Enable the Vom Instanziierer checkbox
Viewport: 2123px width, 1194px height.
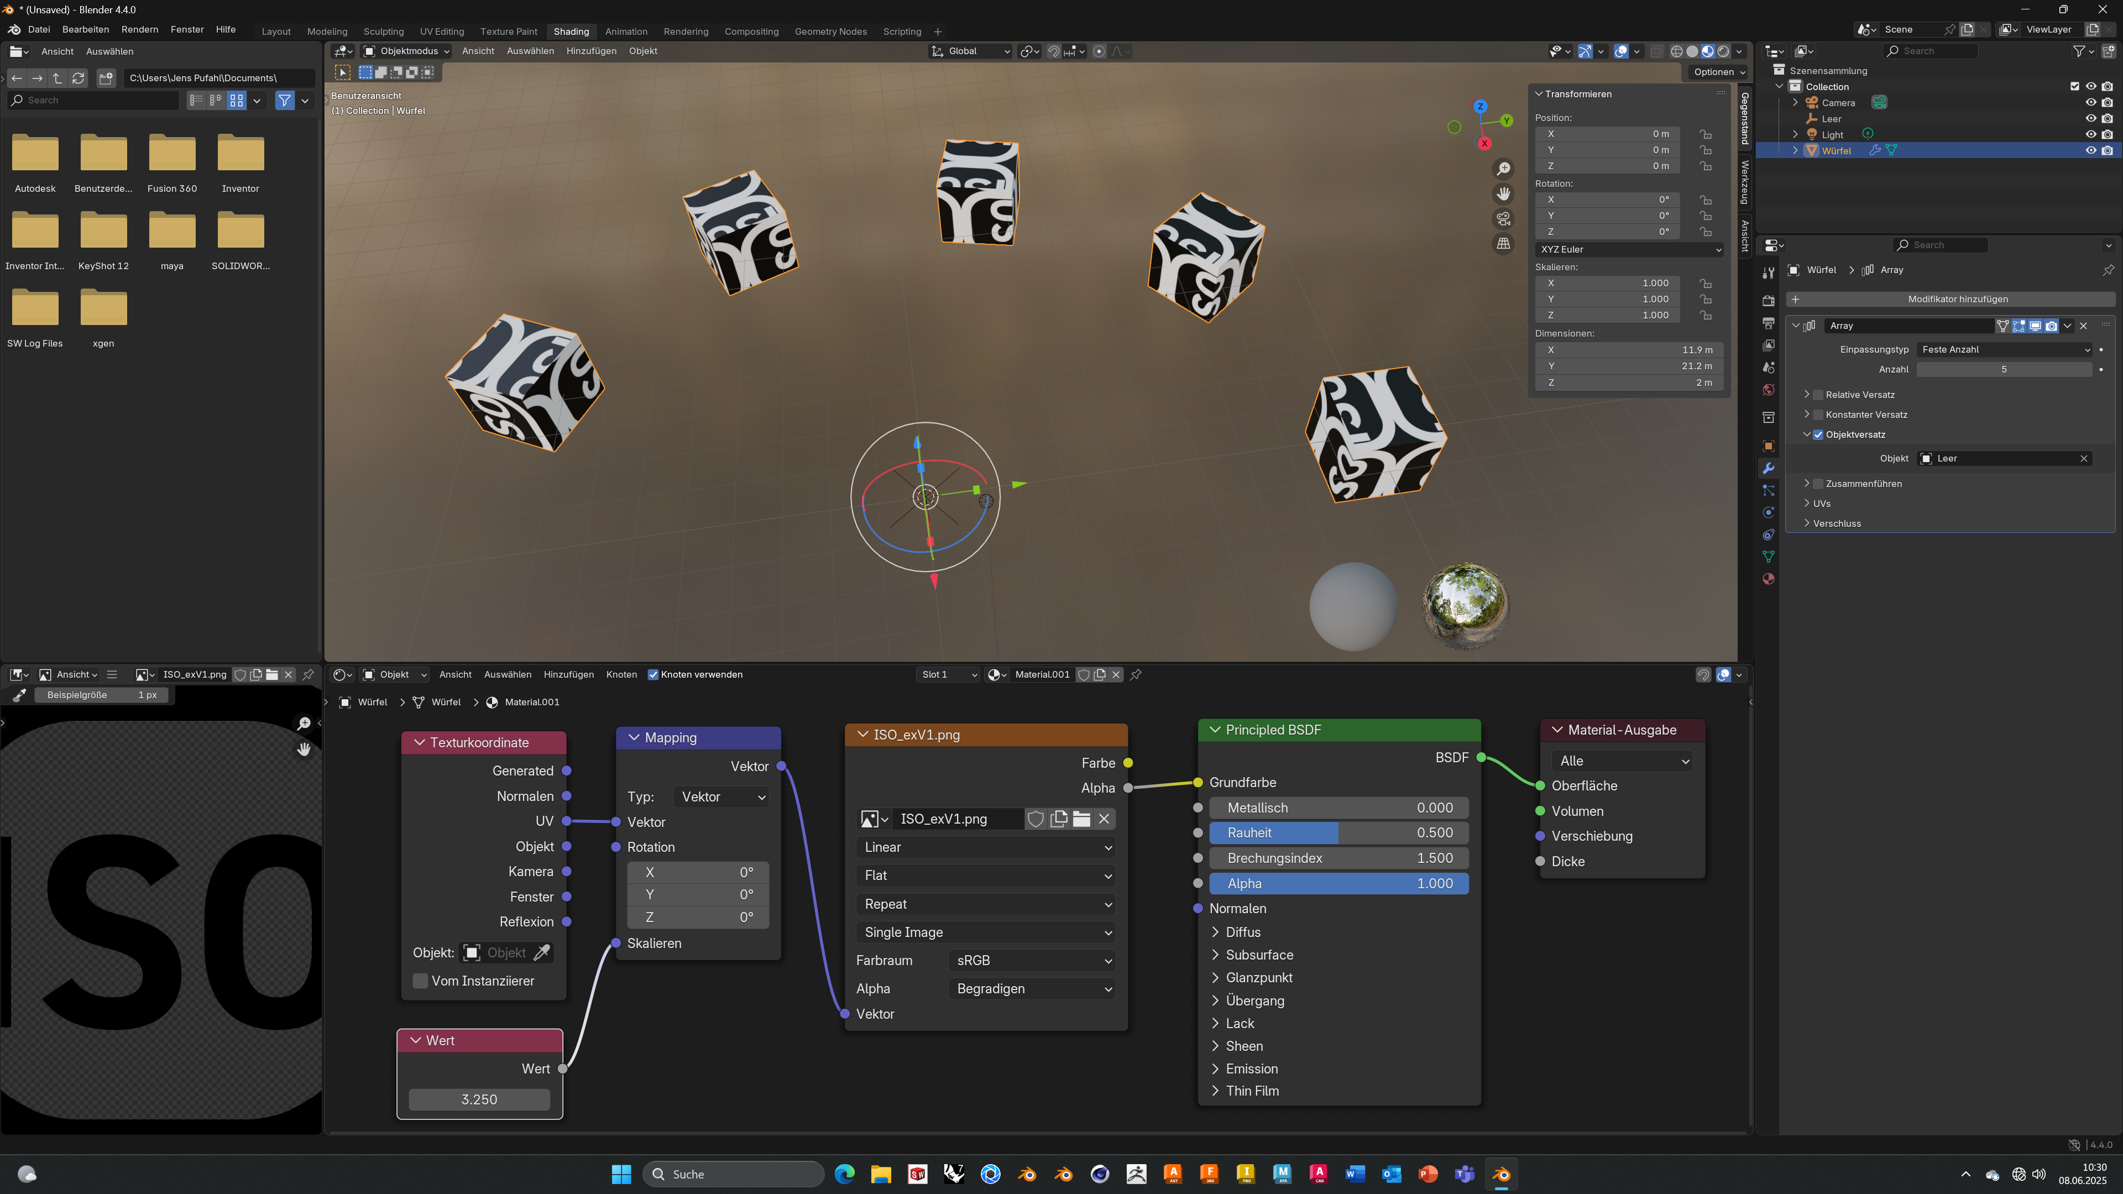click(420, 981)
